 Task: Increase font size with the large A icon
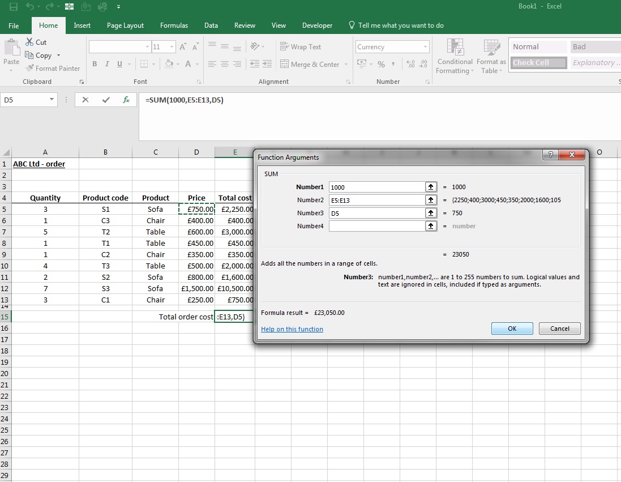tap(183, 47)
